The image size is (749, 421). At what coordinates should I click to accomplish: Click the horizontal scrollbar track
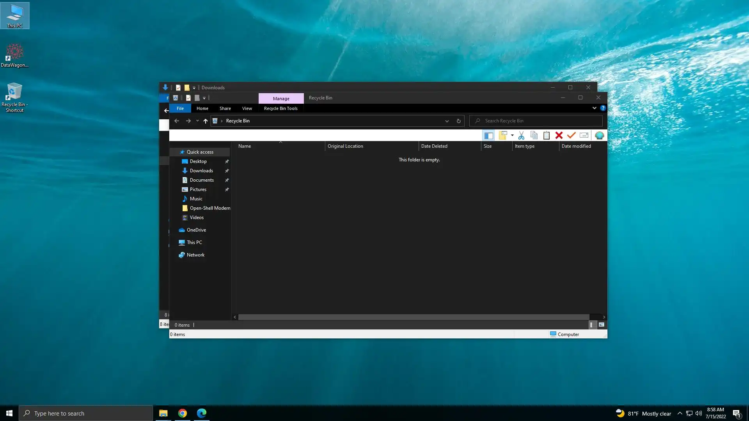coord(596,317)
